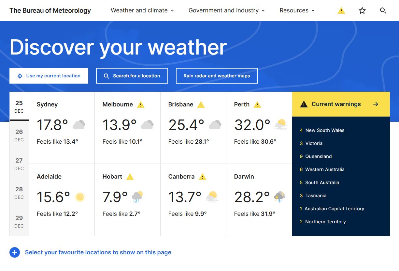Click the Melbourne warning triangle icon
This screenshot has width=399, height=271.
[x=140, y=105]
